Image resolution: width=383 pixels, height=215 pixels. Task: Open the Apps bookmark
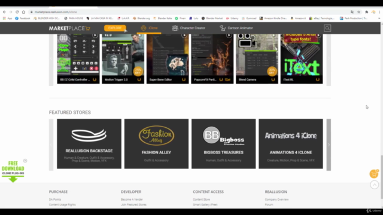pos(7,19)
